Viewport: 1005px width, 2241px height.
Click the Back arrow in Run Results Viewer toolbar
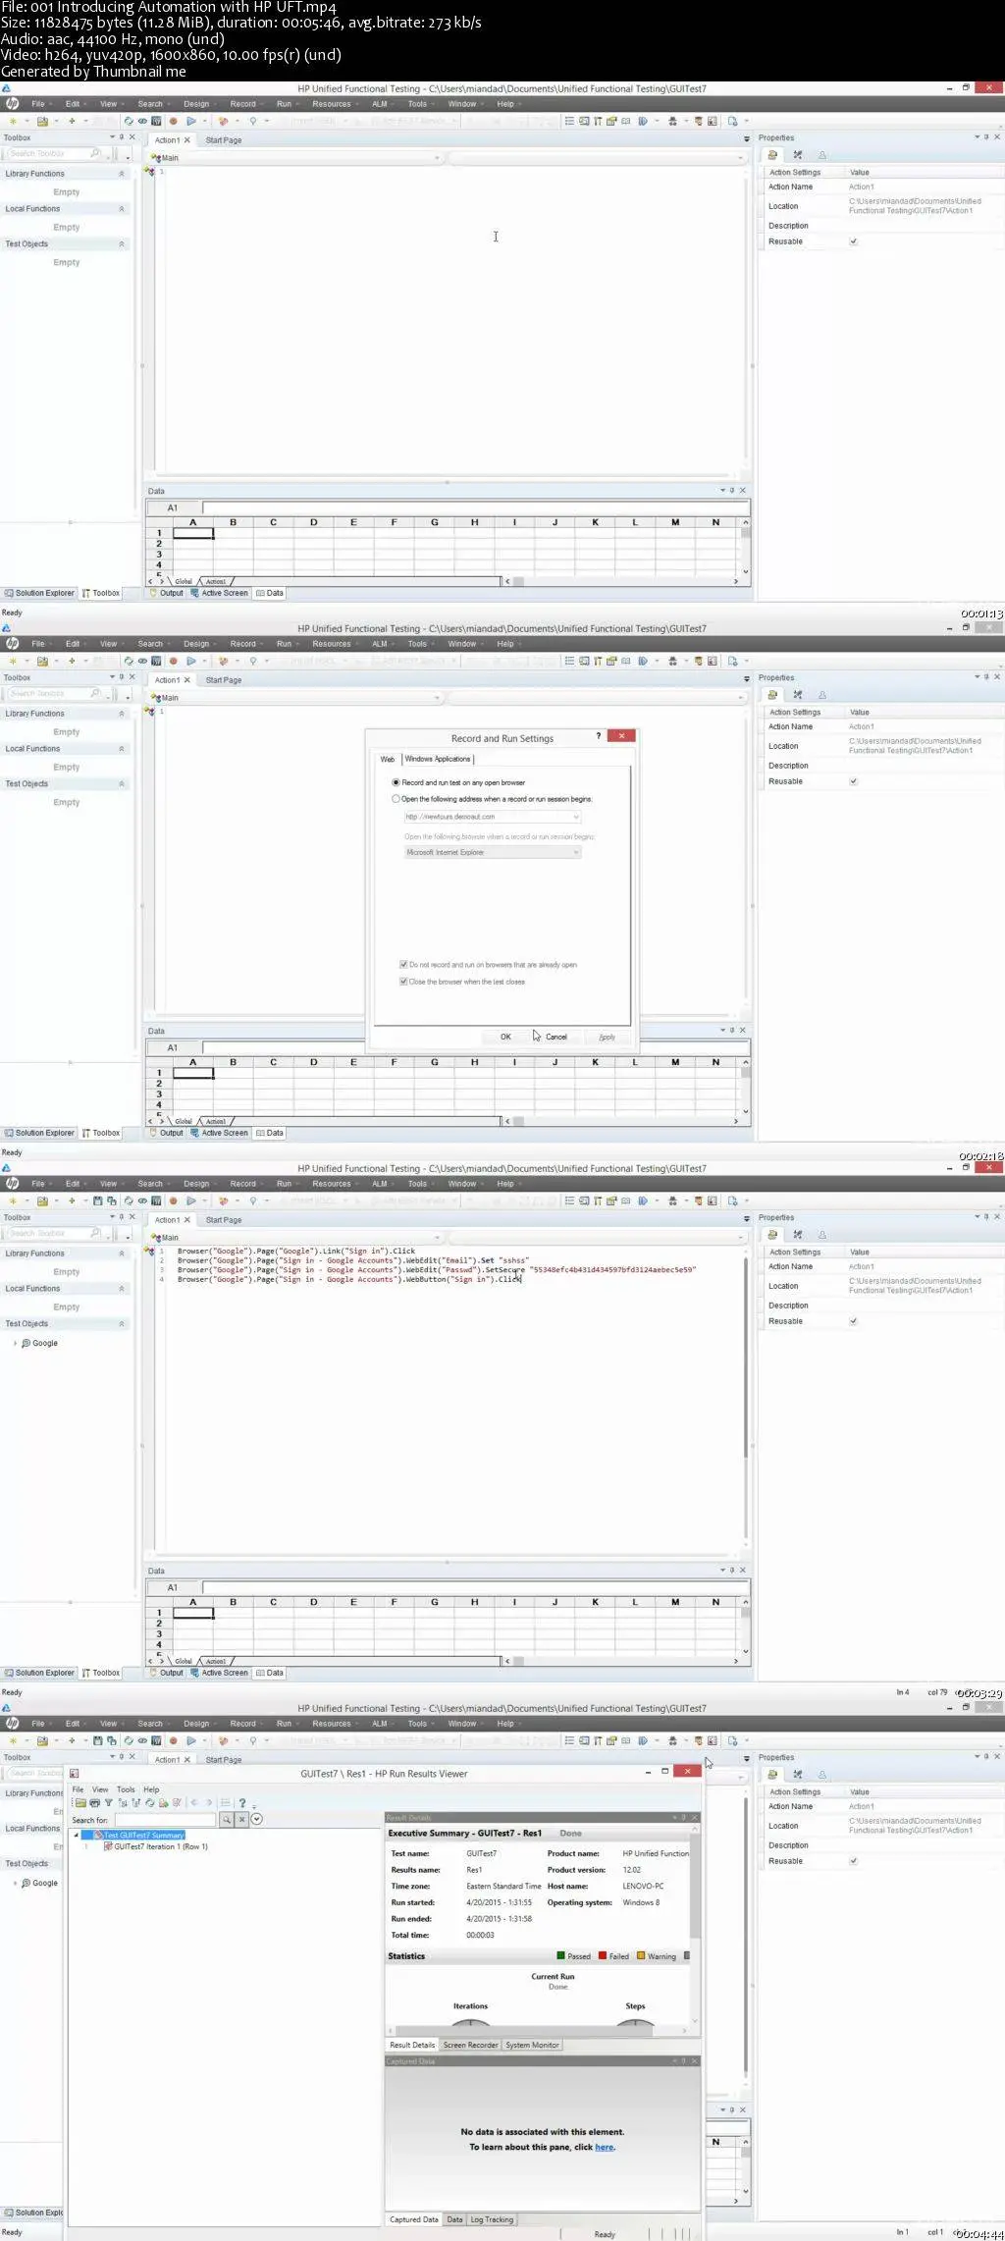pos(193,1802)
